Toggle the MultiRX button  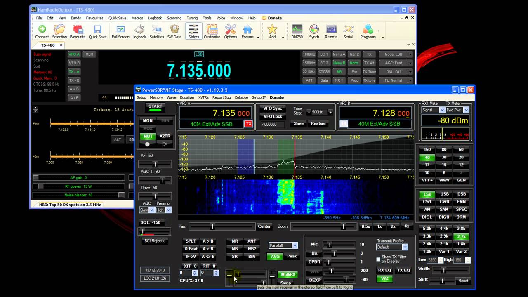coord(288,274)
